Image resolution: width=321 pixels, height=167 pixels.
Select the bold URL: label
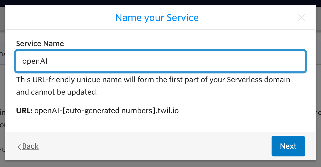24,111
